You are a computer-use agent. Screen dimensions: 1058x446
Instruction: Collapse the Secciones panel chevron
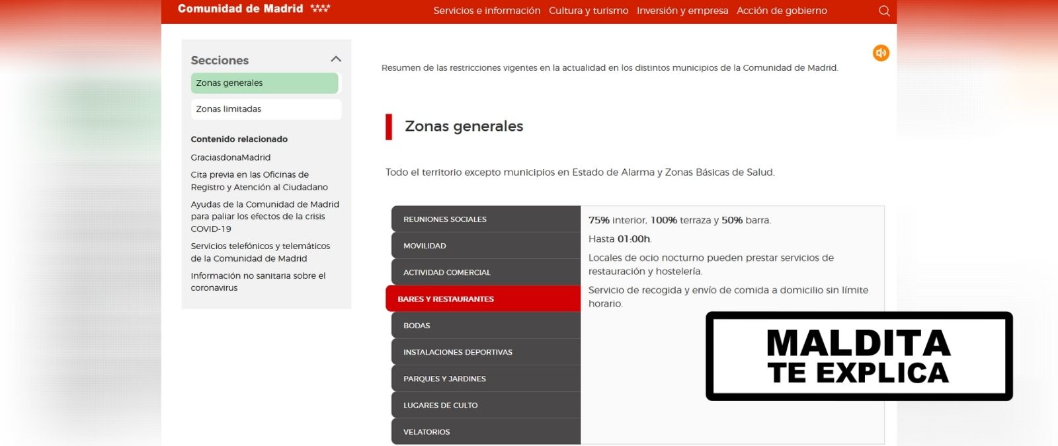pos(336,59)
